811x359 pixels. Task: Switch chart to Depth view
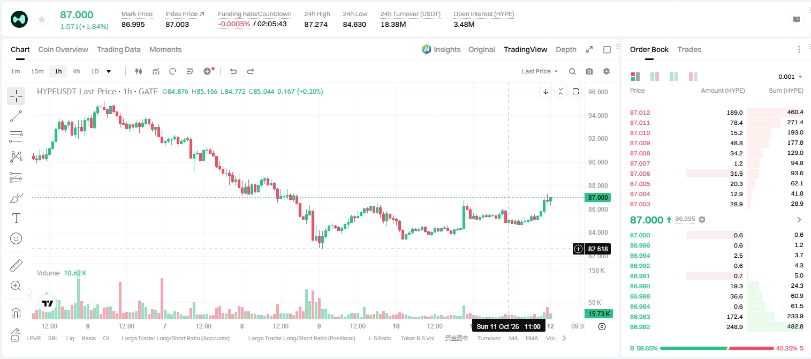tap(566, 49)
